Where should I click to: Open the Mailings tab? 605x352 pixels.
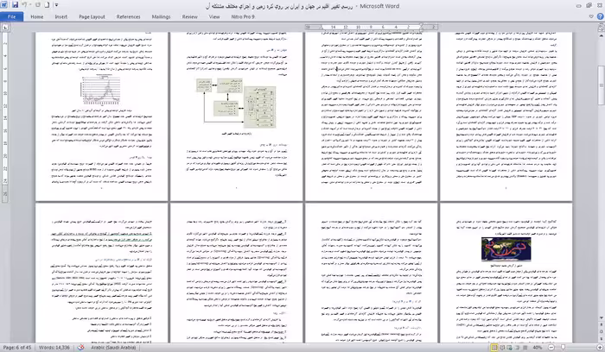[162, 16]
